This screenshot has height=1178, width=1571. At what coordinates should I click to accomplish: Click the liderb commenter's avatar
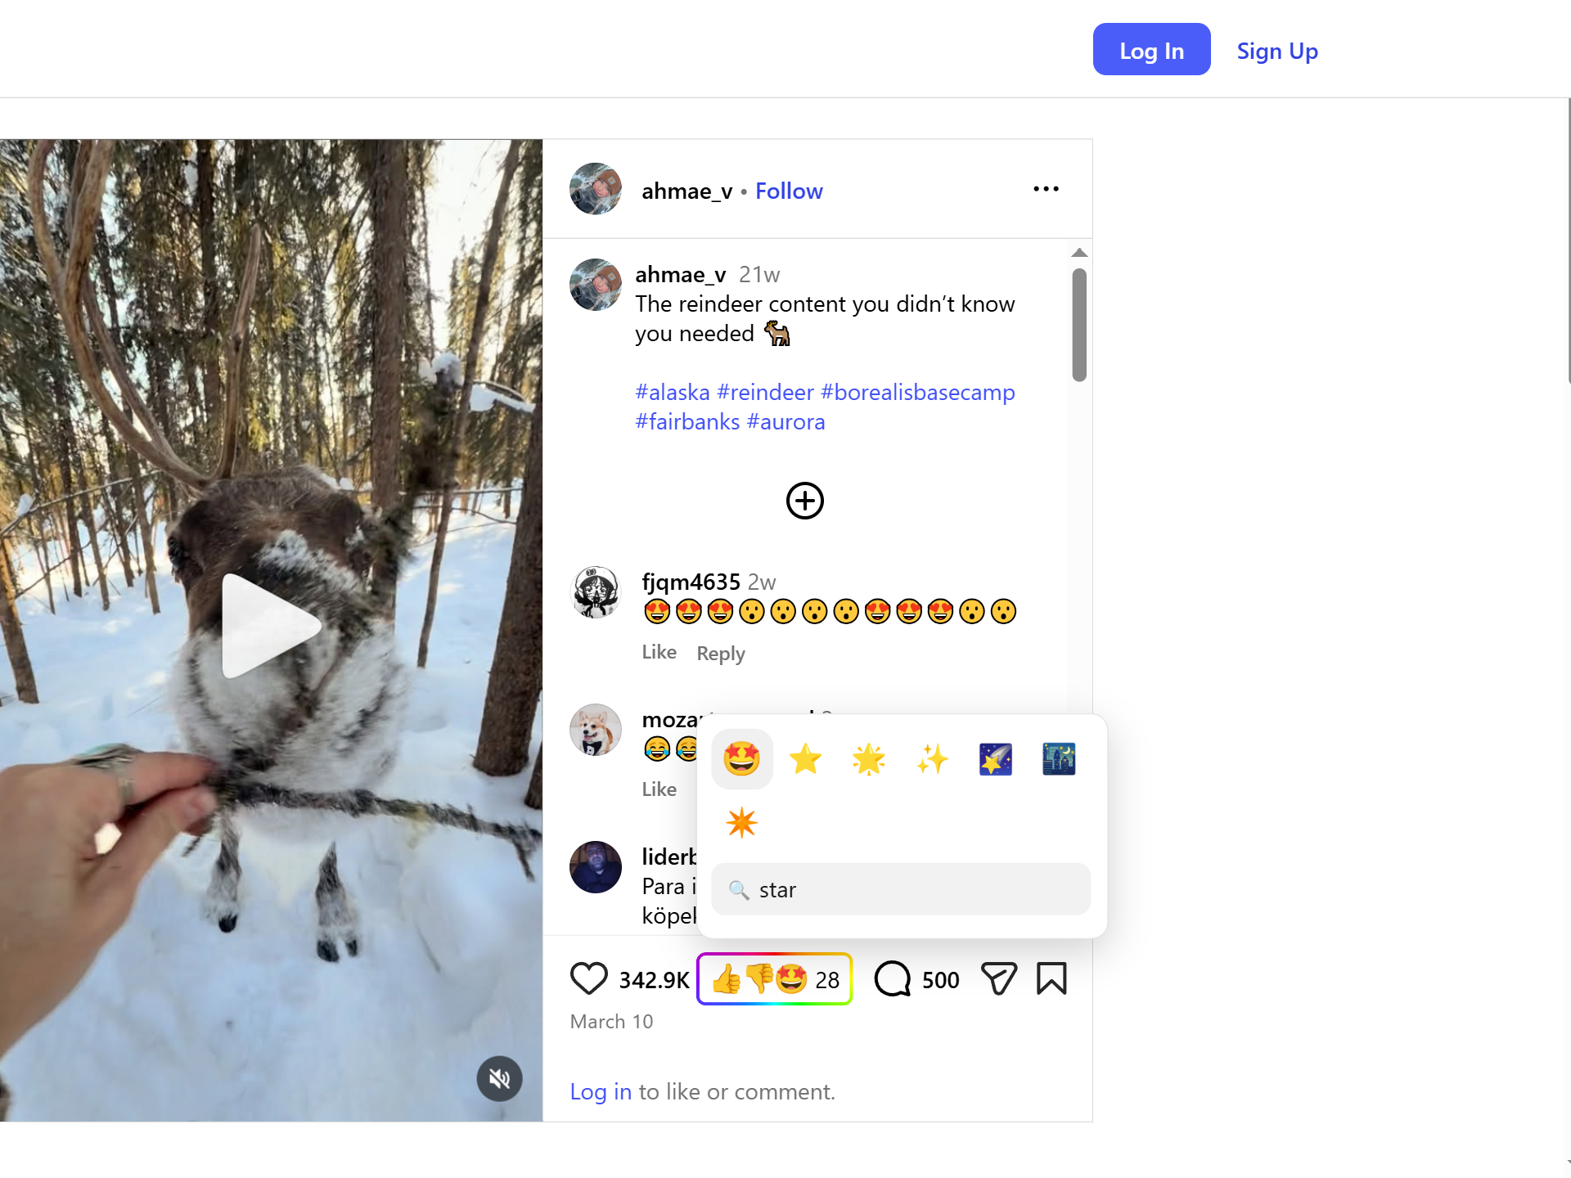click(x=596, y=867)
